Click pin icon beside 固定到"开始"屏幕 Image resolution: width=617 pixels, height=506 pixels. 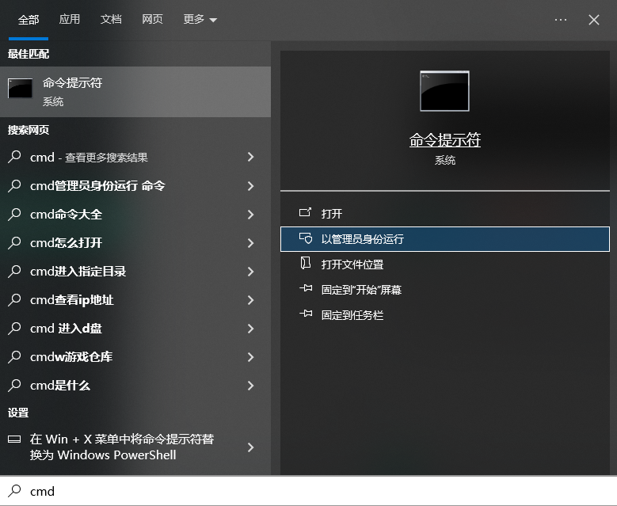point(306,288)
